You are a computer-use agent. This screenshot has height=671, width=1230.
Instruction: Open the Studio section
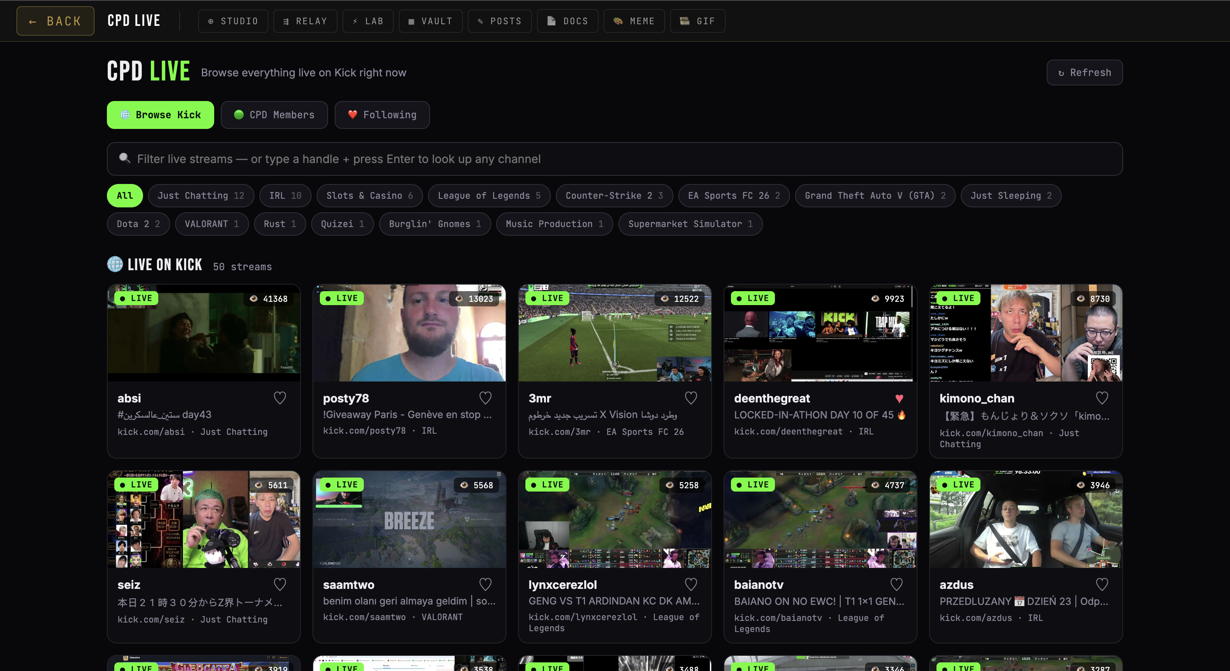[x=233, y=21]
